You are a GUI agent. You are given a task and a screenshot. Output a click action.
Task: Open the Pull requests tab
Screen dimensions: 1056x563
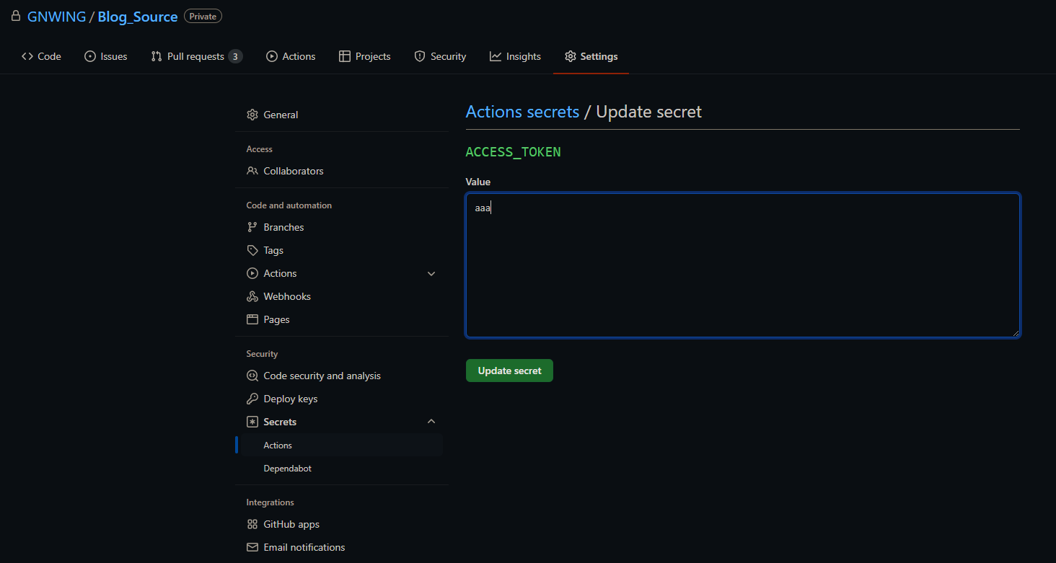tap(196, 56)
